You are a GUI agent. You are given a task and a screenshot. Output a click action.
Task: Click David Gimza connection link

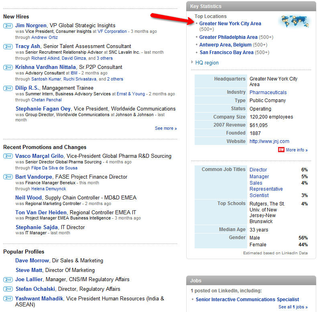pos(74,58)
